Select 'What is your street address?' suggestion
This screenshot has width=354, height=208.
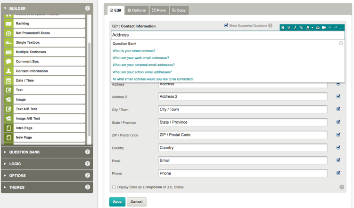pyautogui.click(x=134, y=51)
